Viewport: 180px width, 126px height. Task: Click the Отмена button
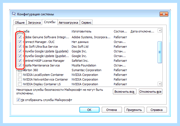[x=111, y=110]
